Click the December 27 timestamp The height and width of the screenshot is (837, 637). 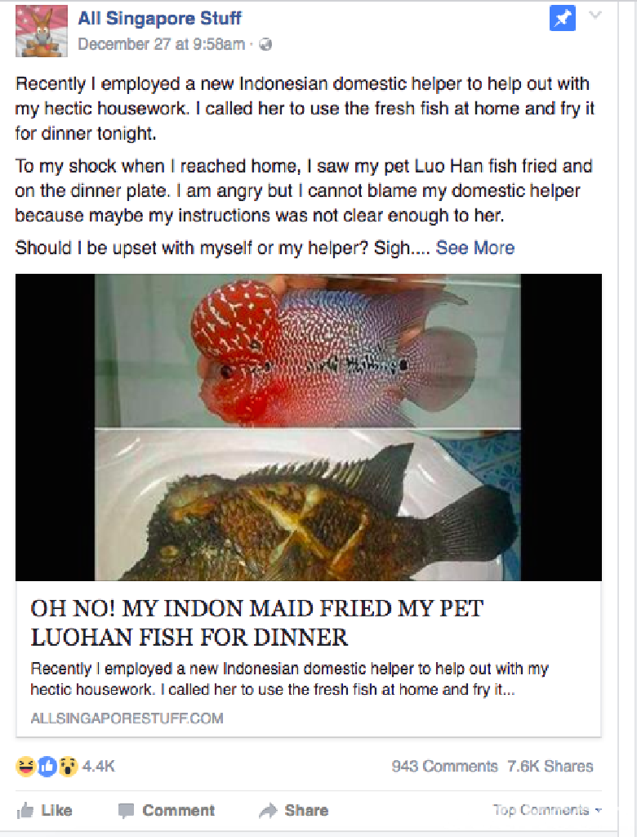[161, 44]
